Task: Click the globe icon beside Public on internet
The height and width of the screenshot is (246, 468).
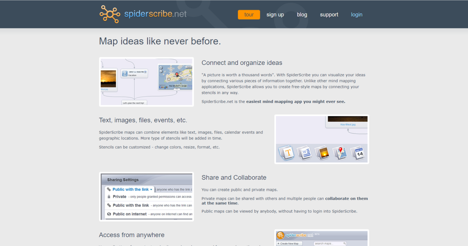Action: pos(109,214)
